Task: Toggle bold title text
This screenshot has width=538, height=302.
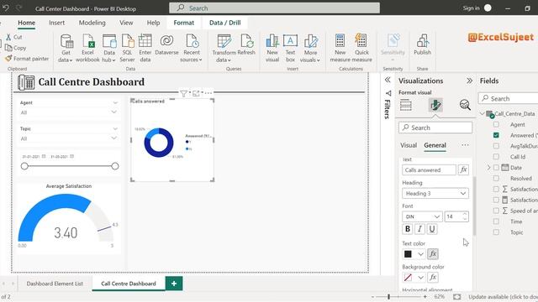Action: click(408, 229)
